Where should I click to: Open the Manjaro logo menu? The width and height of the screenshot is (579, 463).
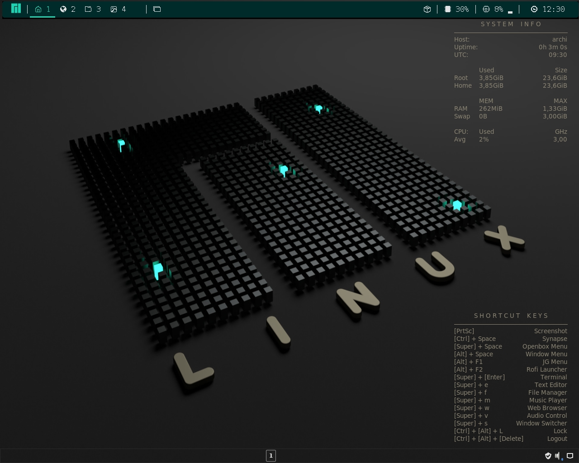point(16,9)
